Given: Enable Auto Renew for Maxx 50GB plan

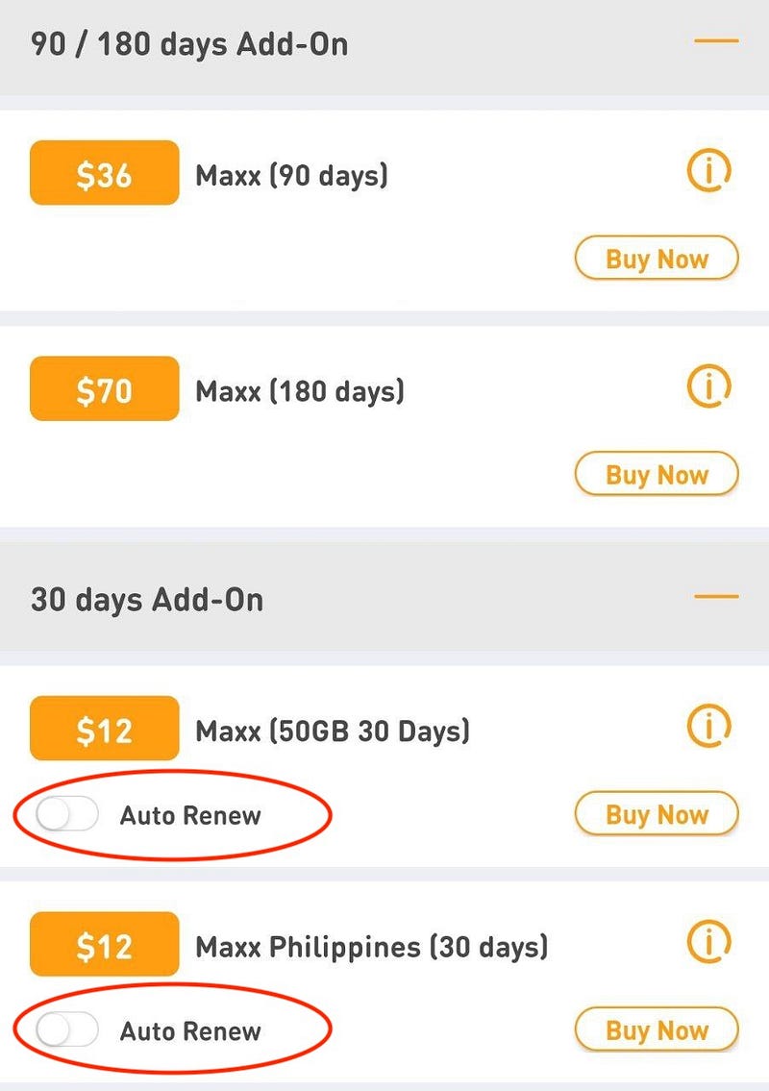Looking at the screenshot, I should 67,816.
